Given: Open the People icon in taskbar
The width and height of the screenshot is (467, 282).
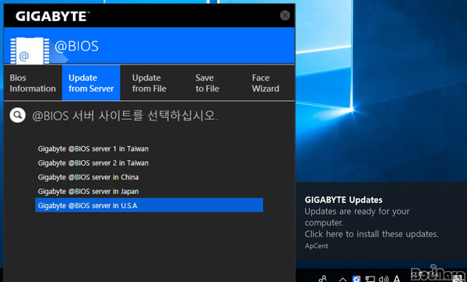Looking at the screenshot, I should [322, 279].
